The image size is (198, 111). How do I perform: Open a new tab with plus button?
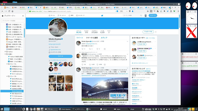pos(175,7)
